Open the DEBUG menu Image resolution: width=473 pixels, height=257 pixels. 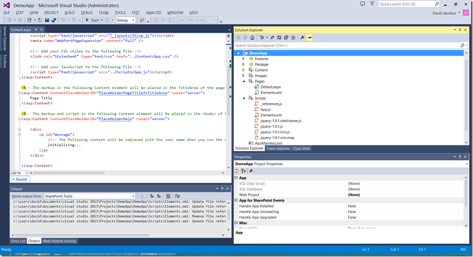coord(87,13)
